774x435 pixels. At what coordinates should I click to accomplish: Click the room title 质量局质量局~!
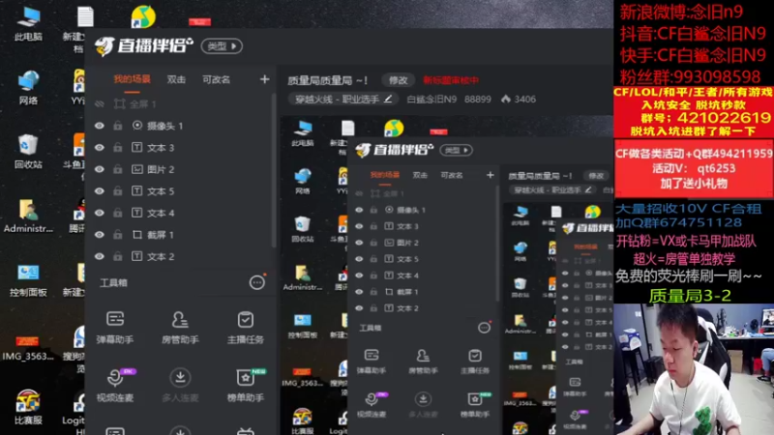[327, 80]
